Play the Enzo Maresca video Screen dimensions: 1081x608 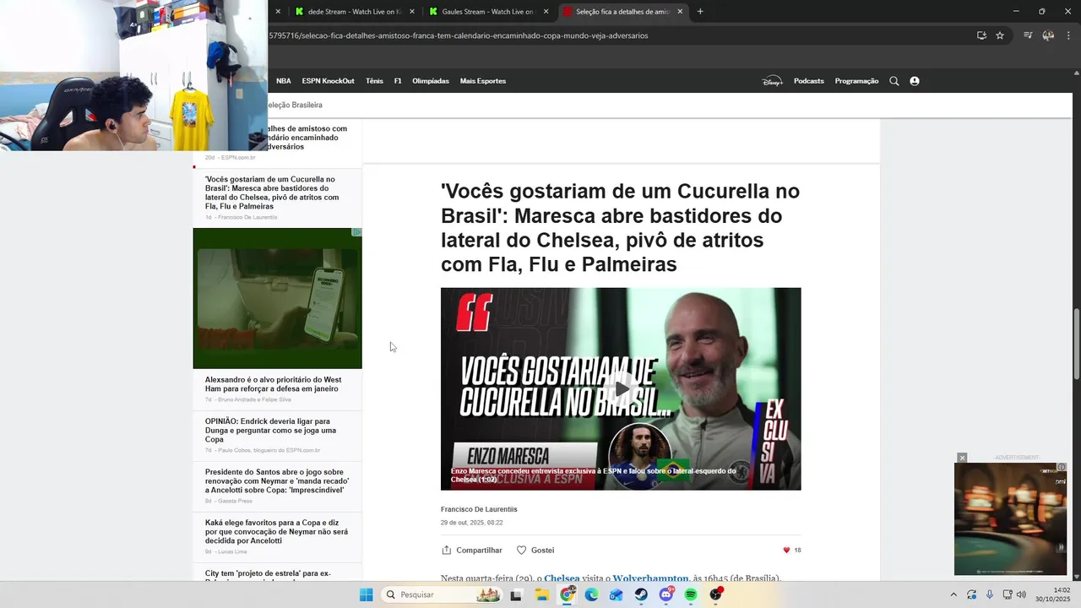coord(622,389)
